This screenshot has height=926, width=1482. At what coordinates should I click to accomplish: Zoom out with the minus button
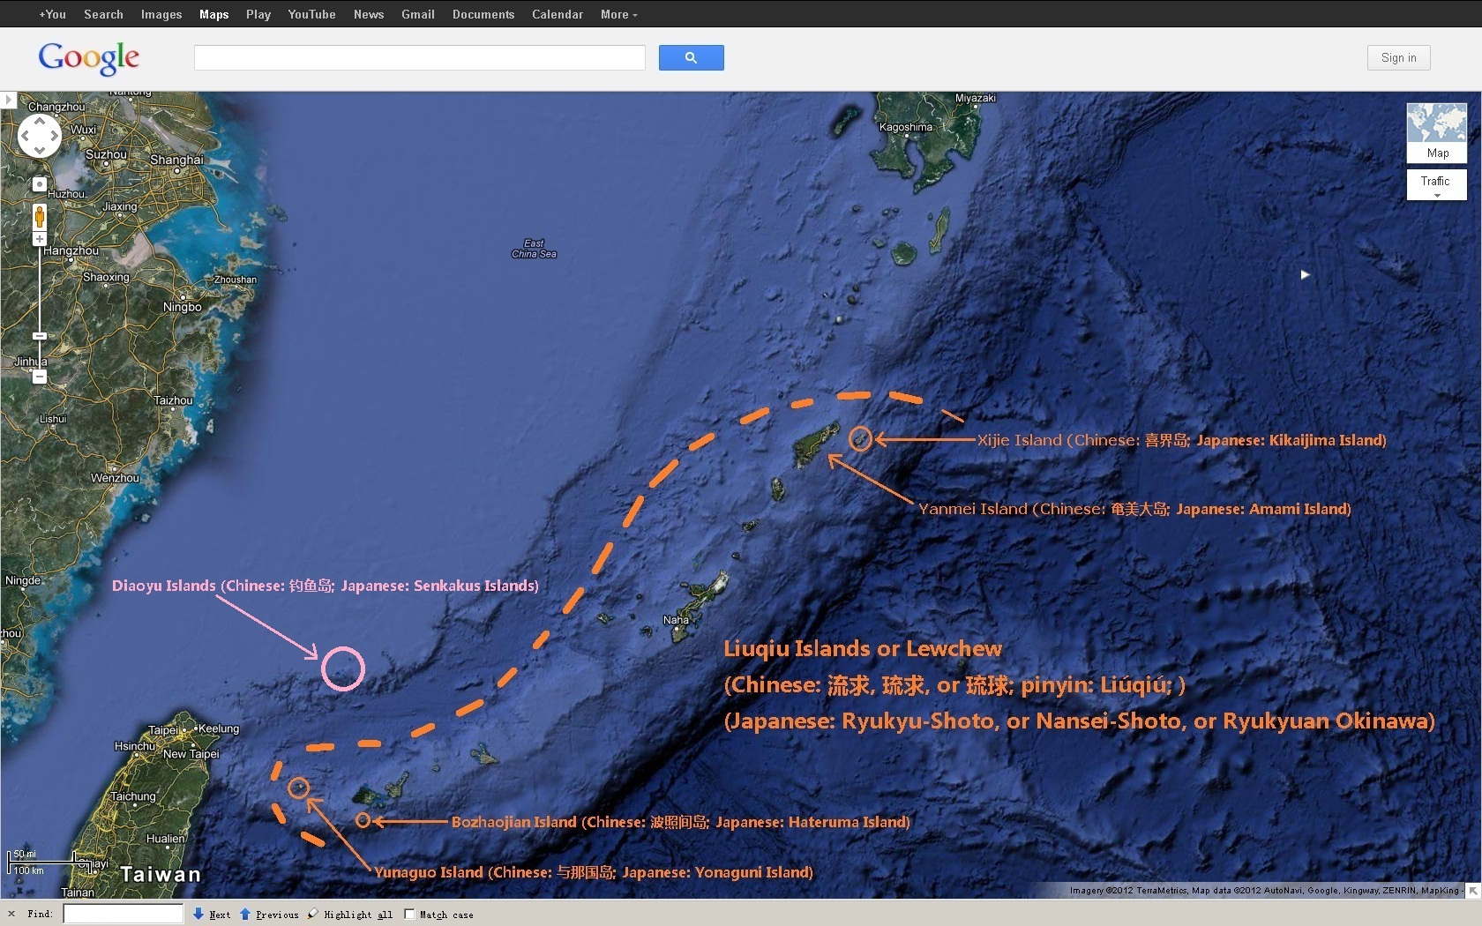[40, 377]
